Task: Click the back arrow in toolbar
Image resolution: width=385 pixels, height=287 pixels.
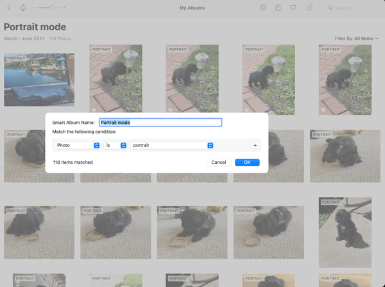Action: [x=9, y=8]
